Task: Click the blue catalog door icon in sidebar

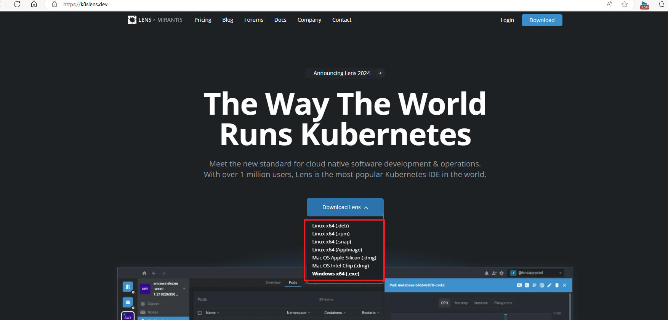Action: 128,286
